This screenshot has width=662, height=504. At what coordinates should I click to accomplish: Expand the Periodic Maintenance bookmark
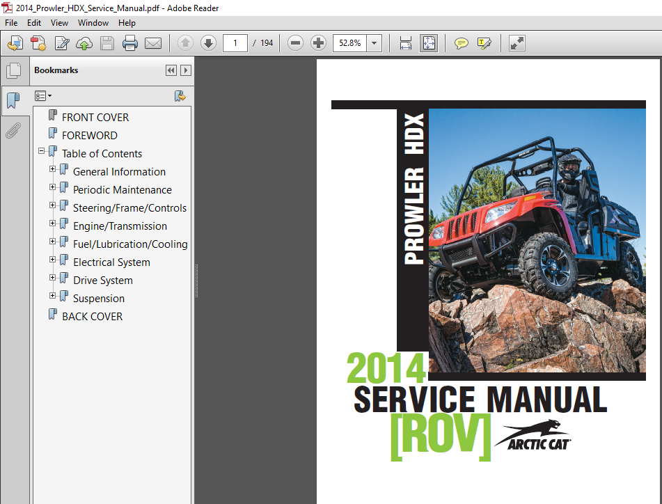click(x=52, y=187)
